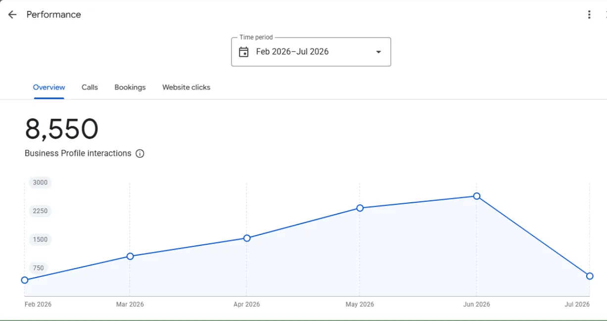
Task: Switch to the Calls tab
Action: [x=90, y=88]
